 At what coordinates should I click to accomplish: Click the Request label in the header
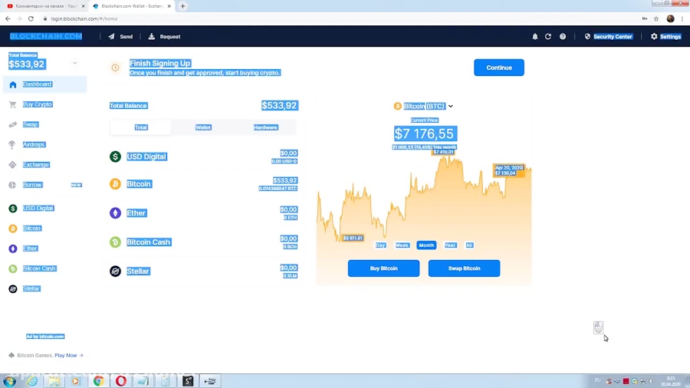point(170,37)
